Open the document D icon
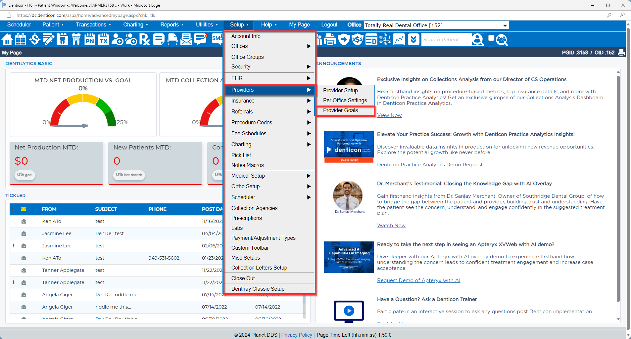 [371, 40]
